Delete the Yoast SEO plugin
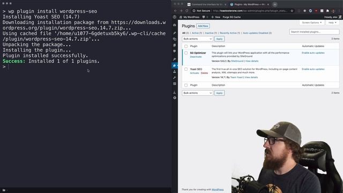This screenshot has width=343, height=193. pos(204,73)
